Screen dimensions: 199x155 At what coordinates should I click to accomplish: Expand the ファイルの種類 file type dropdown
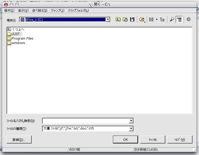tap(131, 129)
